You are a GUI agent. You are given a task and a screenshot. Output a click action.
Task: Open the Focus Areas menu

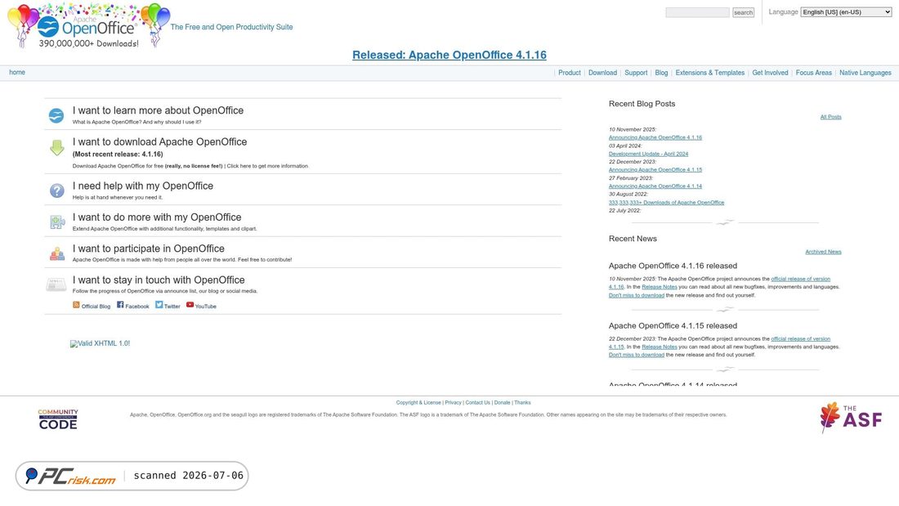point(813,73)
